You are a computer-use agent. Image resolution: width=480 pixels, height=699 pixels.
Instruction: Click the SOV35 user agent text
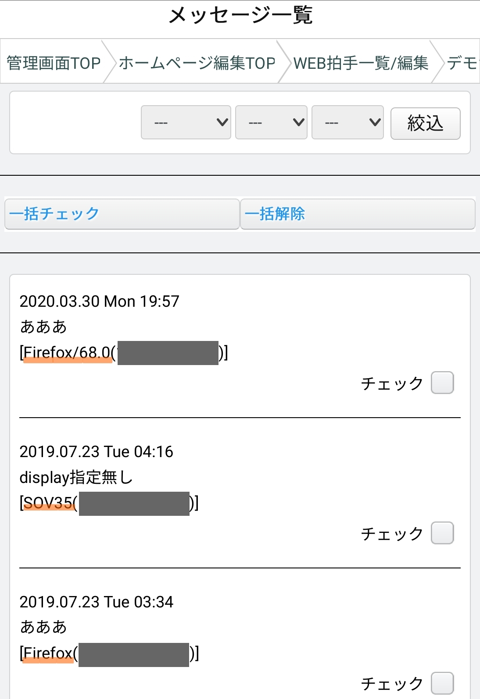tap(48, 503)
